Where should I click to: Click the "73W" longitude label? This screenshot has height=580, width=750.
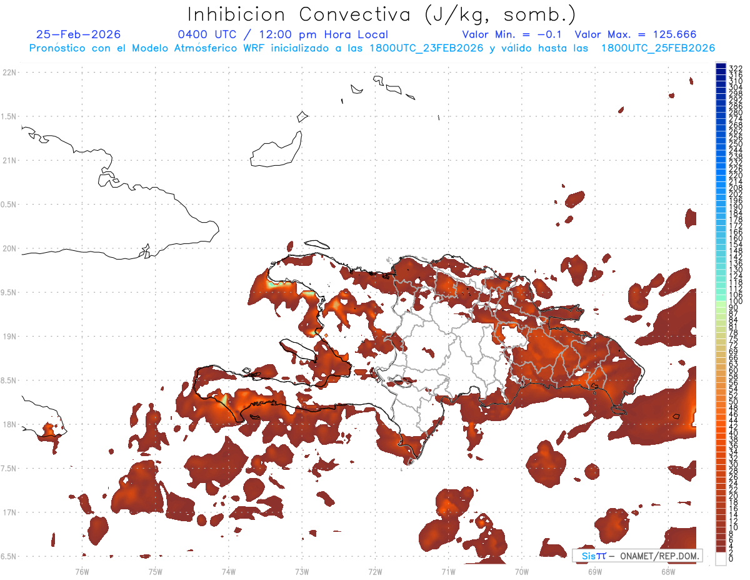[x=302, y=571]
